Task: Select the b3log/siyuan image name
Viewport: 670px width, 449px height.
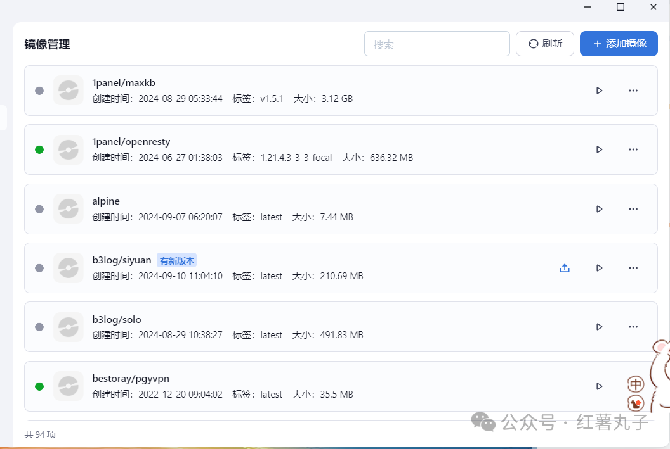Action: tap(122, 260)
